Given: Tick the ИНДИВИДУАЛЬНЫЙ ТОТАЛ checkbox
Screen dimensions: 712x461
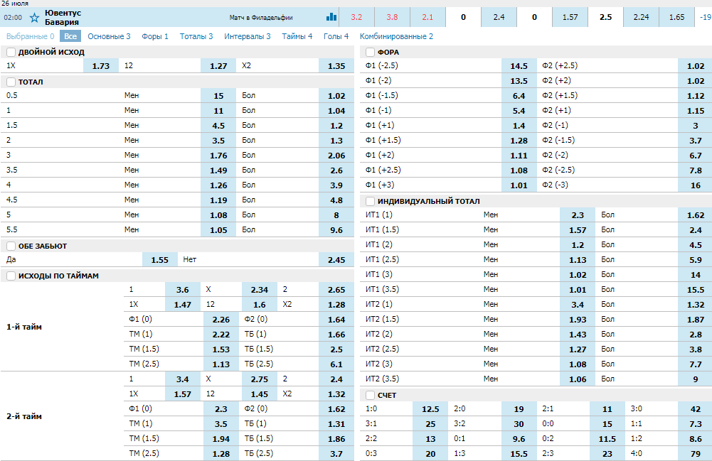Looking at the screenshot, I should point(370,201).
